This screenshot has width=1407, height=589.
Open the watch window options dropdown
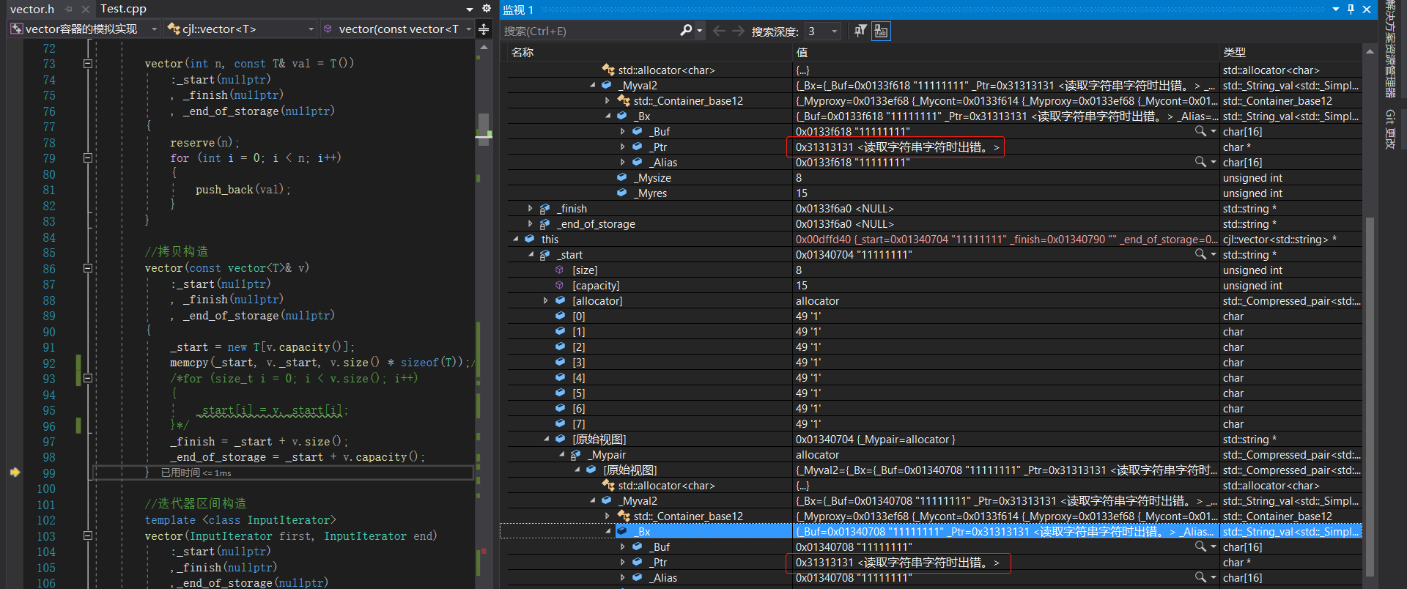click(x=1335, y=9)
